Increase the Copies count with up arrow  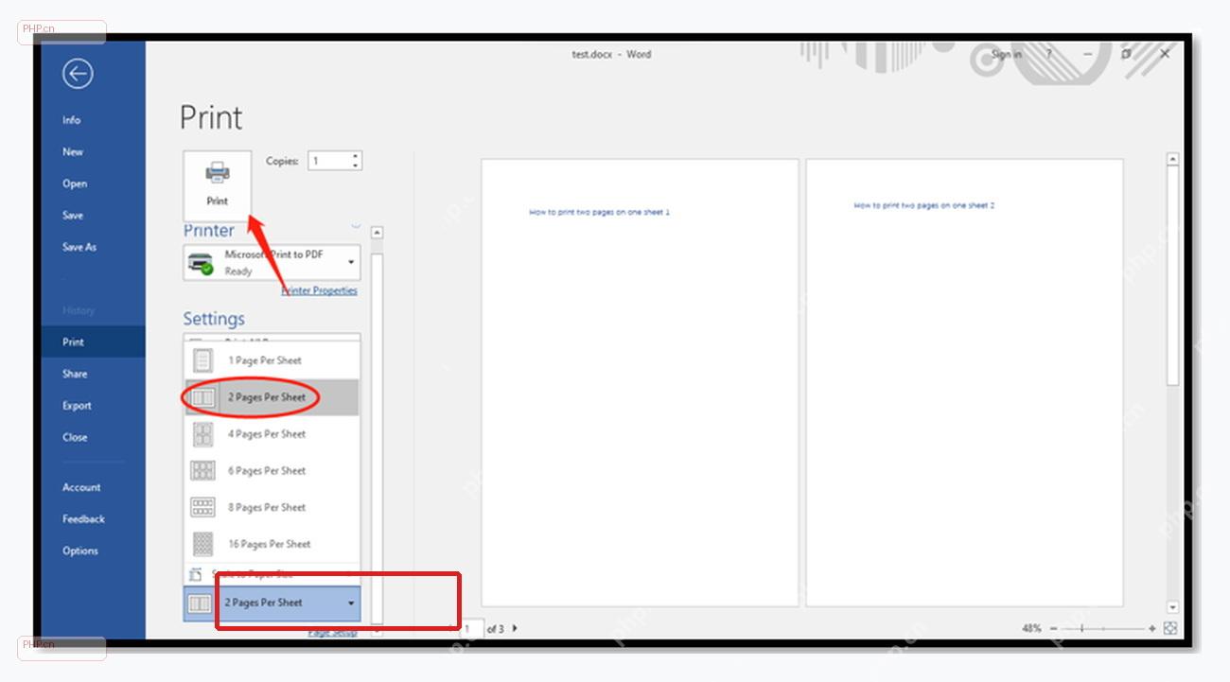[x=355, y=156]
